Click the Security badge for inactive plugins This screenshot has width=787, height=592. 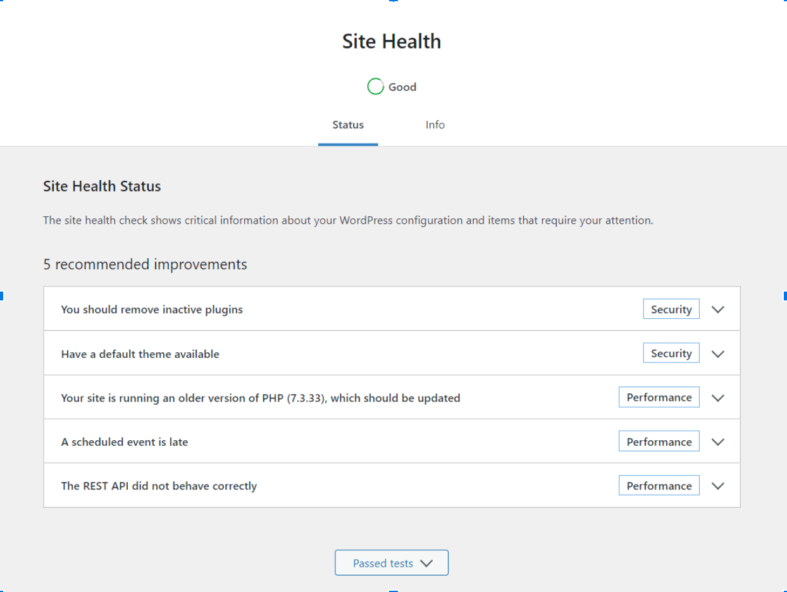pos(671,309)
